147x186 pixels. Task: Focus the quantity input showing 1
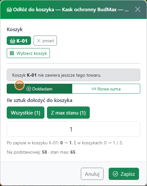click(x=73, y=129)
